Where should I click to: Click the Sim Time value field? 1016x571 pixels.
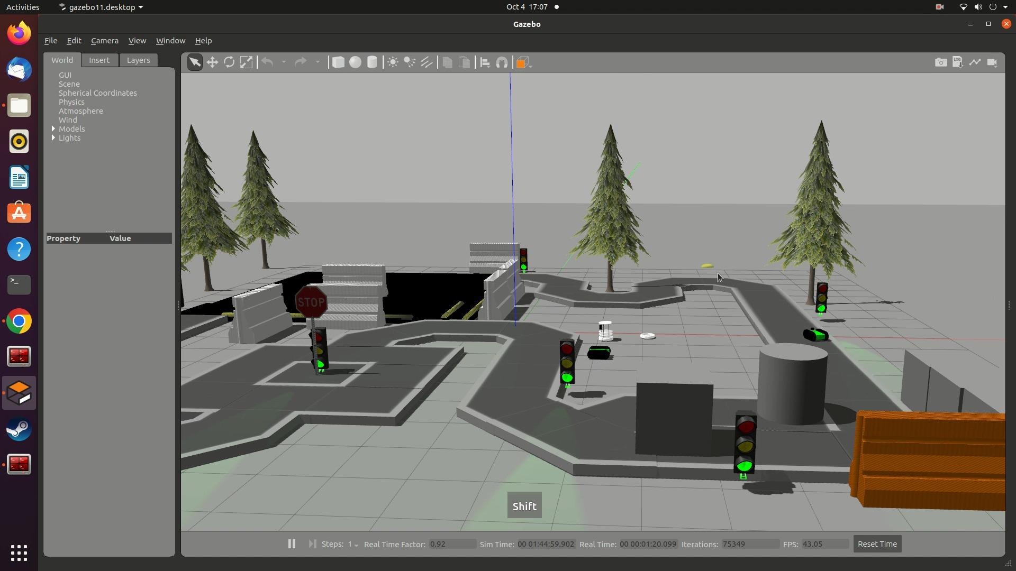[546, 544]
